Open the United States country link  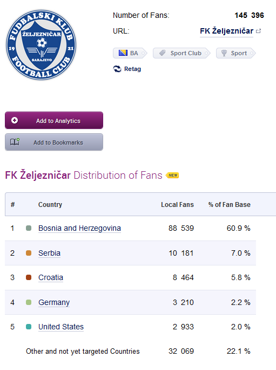click(x=61, y=327)
